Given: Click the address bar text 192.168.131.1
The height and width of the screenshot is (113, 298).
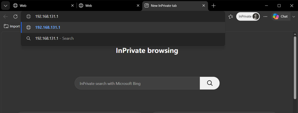Looking at the screenshot, I should 46,17.
